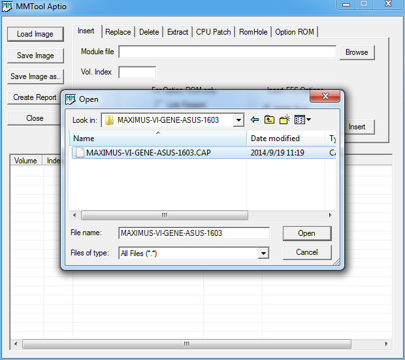Close the Open dialog with red X
Viewport: 405px width, 360px height.
pos(325,96)
